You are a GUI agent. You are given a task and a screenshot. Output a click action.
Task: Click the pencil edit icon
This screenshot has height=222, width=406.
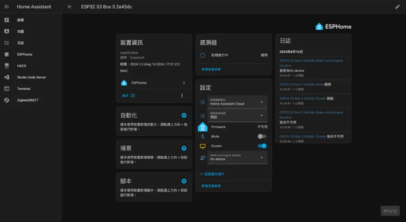[398, 7]
